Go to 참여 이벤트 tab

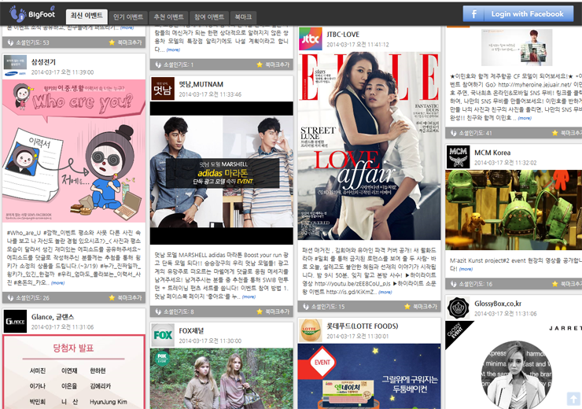tap(209, 17)
